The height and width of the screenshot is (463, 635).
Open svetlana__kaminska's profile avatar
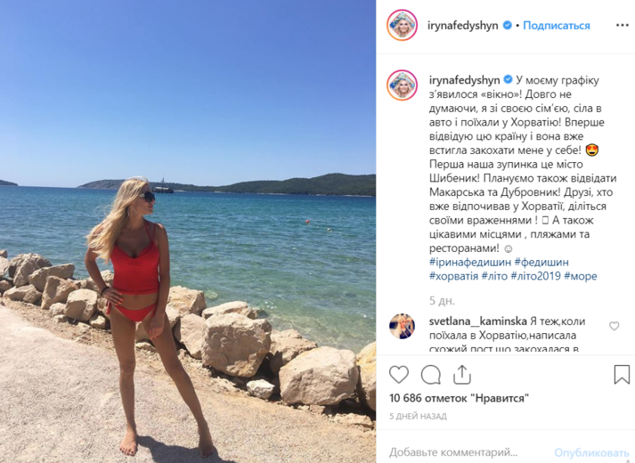(402, 326)
